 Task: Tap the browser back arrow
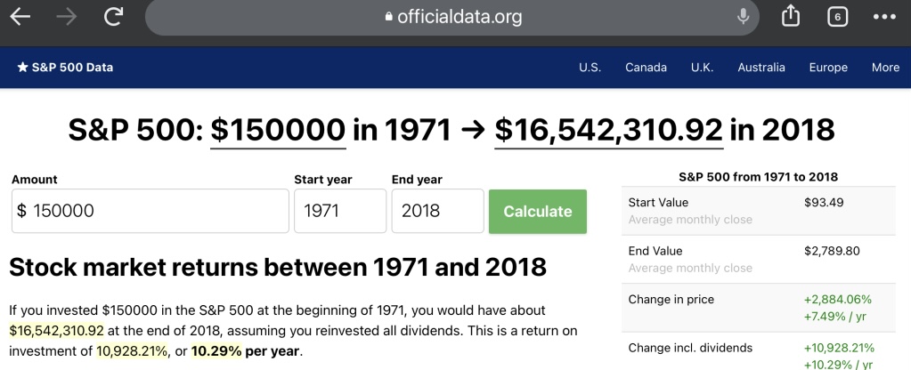tap(20, 17)
